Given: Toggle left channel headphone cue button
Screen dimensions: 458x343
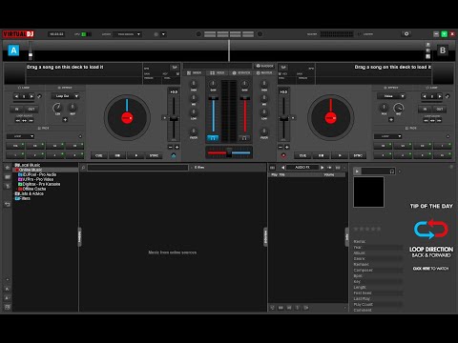Looking at the screenshot, I should click(213, 138).
